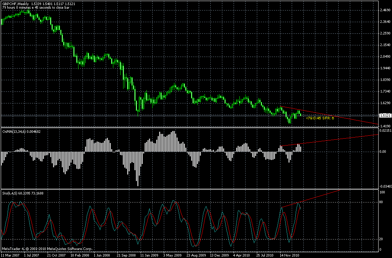Select the red trendline in the Stochastic panel

point(311,198)
